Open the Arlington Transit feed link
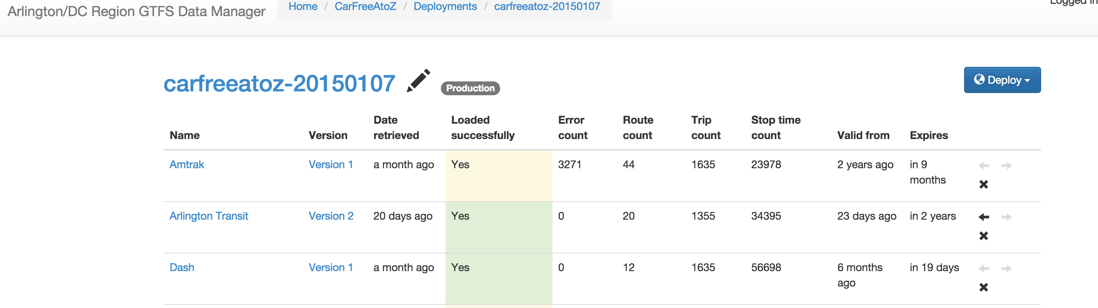 click(x=209, y=216)
